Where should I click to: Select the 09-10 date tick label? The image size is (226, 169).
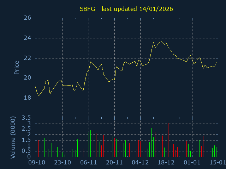click(37, 163)
